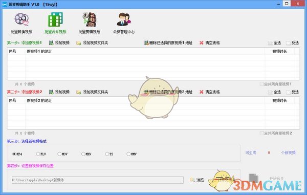Open the 批量转换视频 film reel icon
307x195 pixels.
click(21, 20)
